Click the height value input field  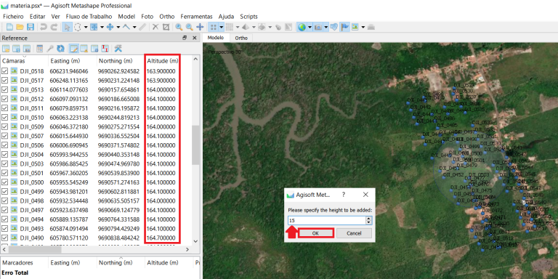coord(327,221)
